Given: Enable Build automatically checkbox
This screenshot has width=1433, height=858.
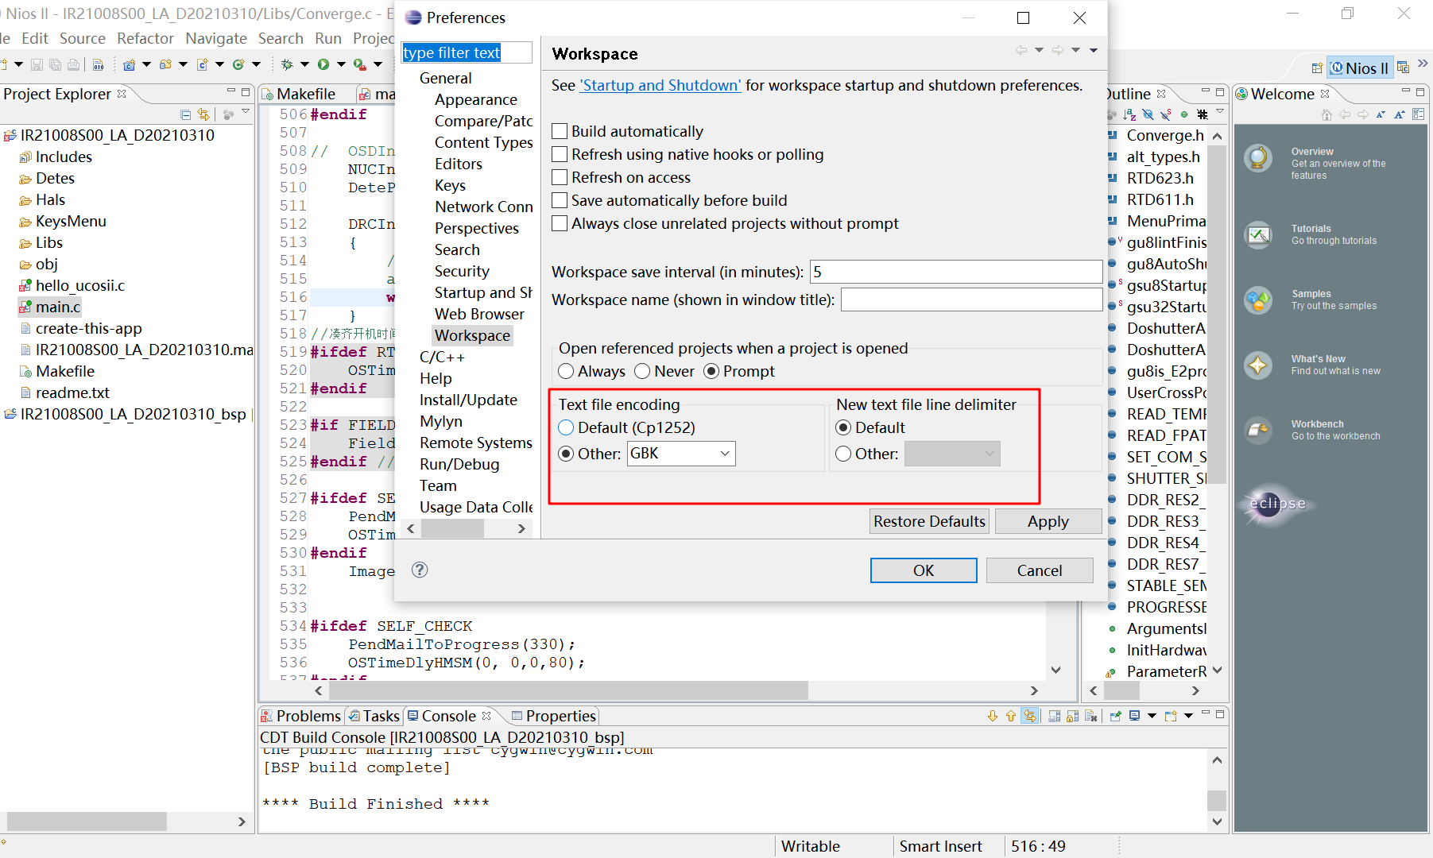Looking at the screenshot, I should click(x=560, y=131).
